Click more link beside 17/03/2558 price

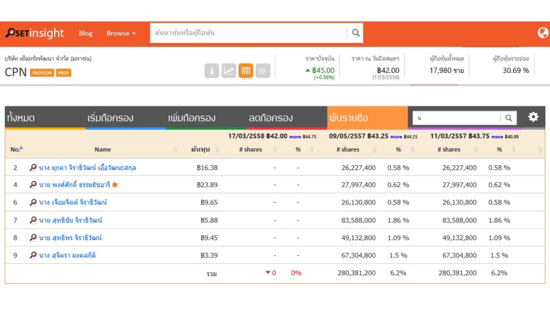click(295, 137)
